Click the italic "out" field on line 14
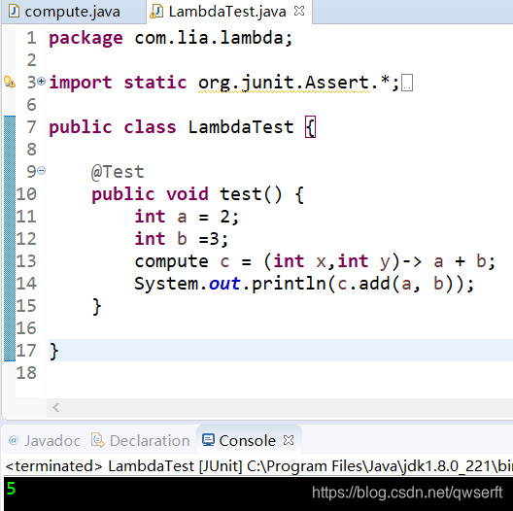 pyautogui.click(x=224, y=284)
